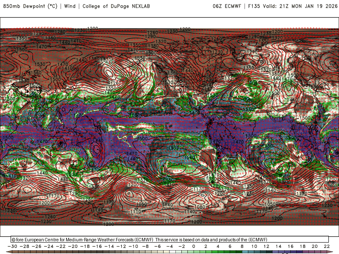Select the "06Z ECMWF" model run label
339x254 pixels.
227,6
